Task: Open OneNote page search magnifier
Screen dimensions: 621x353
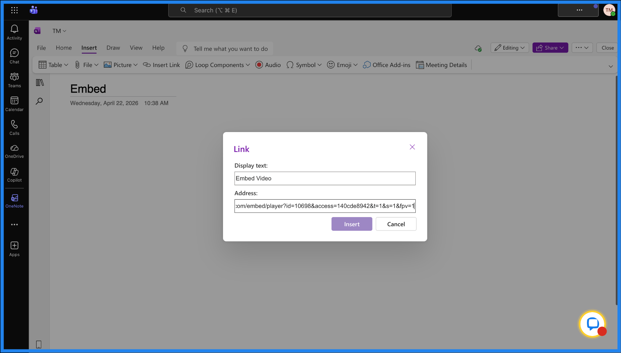Action: (39, 101)
